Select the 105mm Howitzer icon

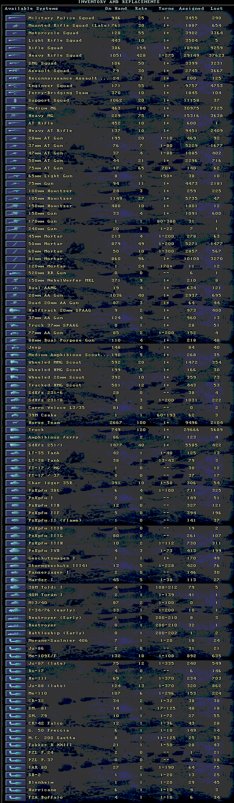click(16, 199)
